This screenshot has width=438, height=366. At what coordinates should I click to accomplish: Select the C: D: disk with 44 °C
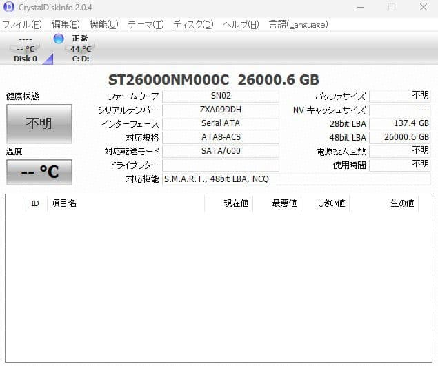click(x=81, y=49)
